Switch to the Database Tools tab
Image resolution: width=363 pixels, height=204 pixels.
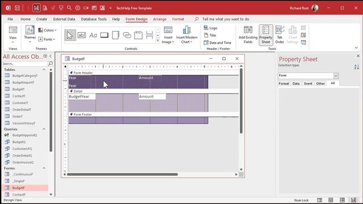pyautogui.click(x=94, y=19)
